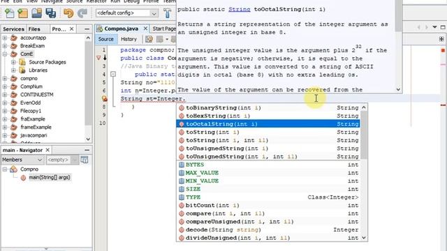The image size is (447, 251).
Task: Expand the BreakExam project node
Action: (x=5, y=46)
